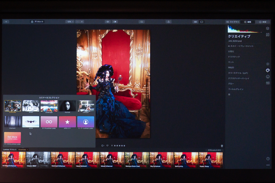Select the Lifestyle collection thumbnail
275x183 pixels.
pyautogui.click(x=86, y=106)
